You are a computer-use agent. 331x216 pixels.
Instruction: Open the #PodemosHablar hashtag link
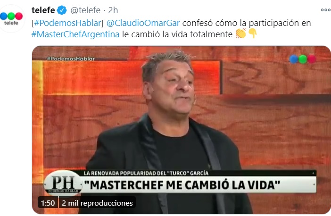(67, 23)
